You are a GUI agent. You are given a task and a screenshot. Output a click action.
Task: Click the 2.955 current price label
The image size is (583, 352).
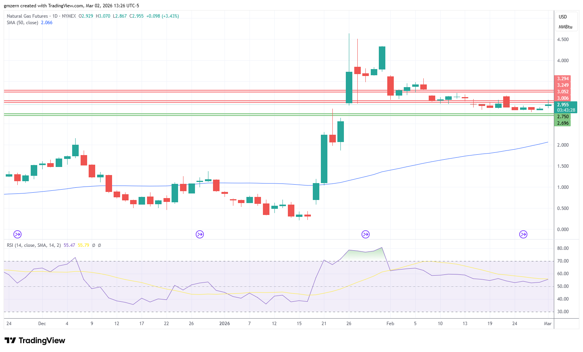[563, 105]
